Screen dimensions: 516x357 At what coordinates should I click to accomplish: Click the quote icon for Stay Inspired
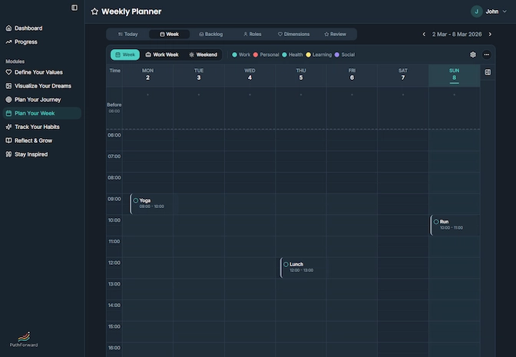tap(9, 154)
